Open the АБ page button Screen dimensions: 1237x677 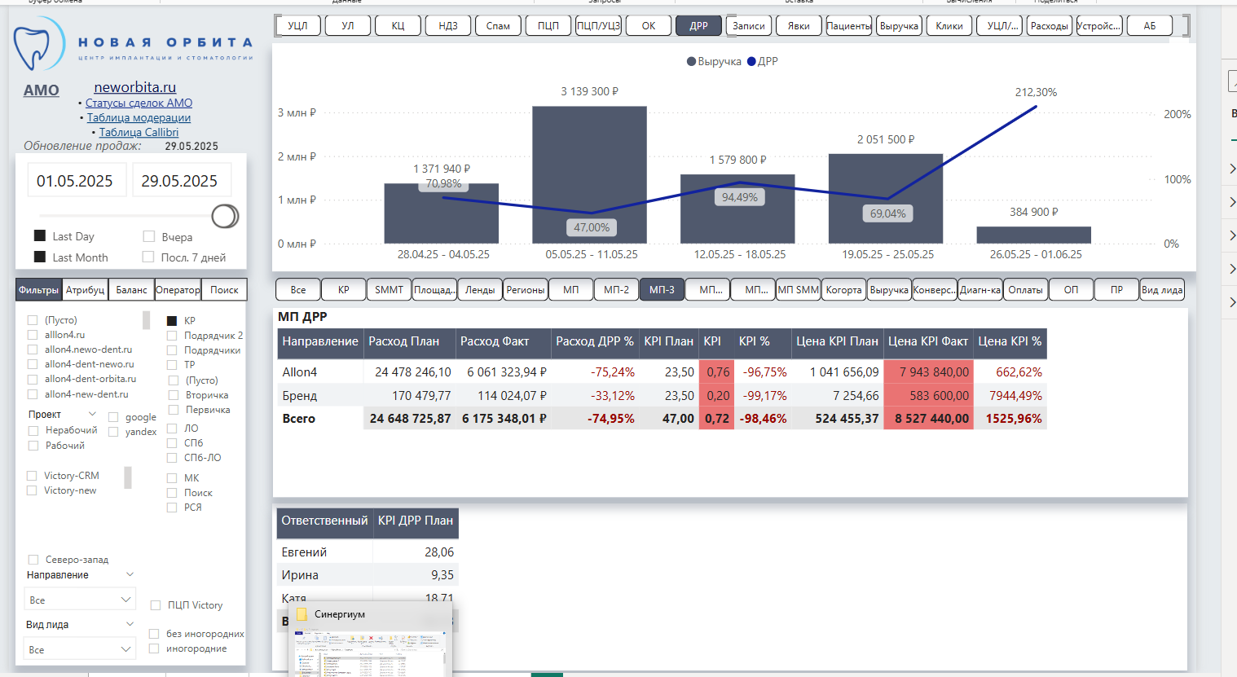[x=1150, y=26]
